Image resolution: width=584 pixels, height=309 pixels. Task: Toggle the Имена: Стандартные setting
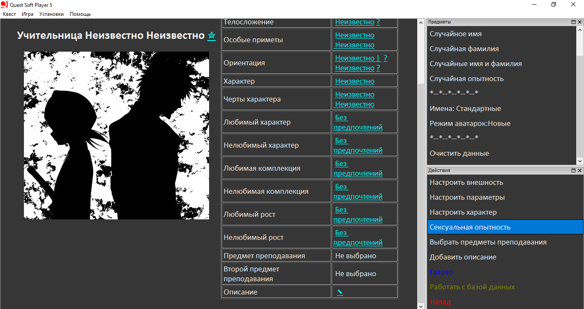point(465,108)
